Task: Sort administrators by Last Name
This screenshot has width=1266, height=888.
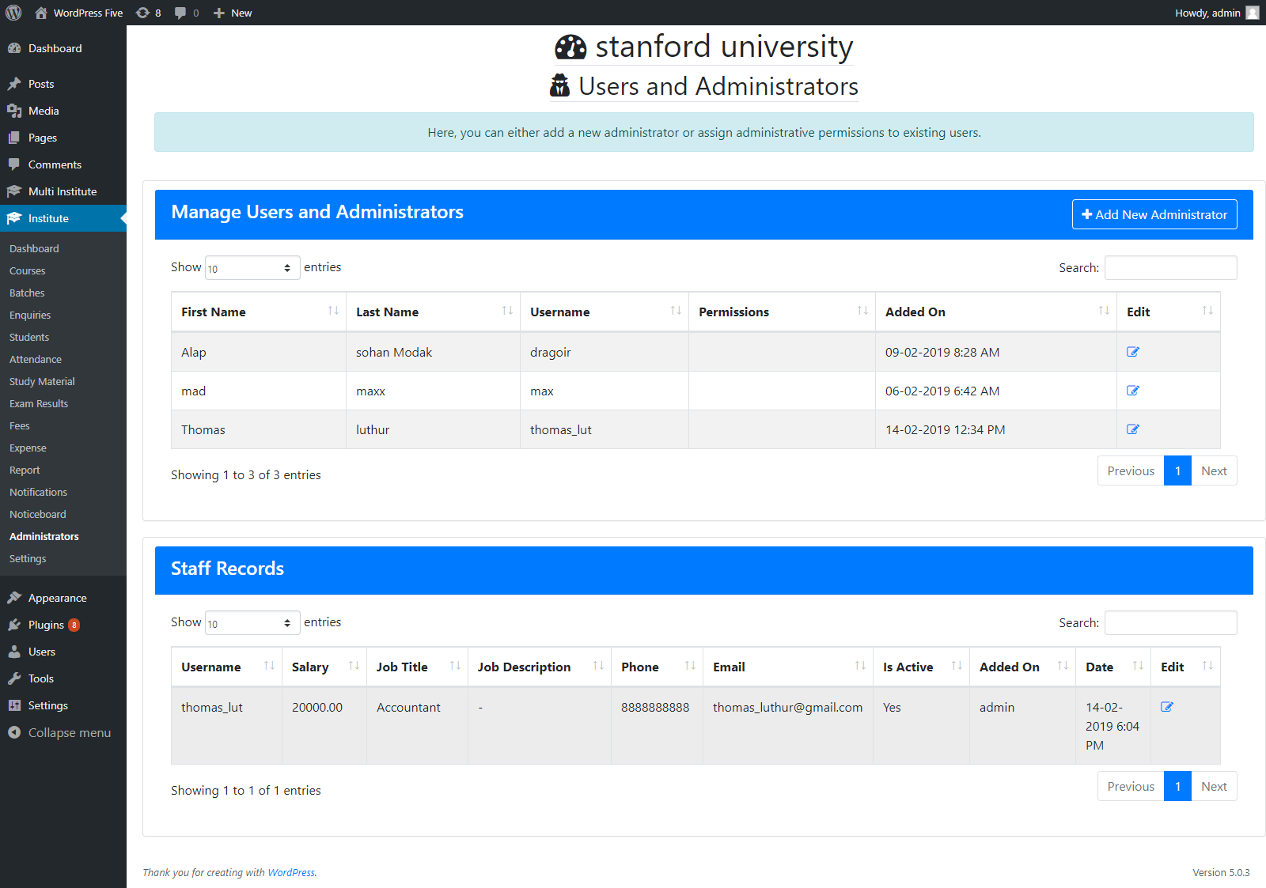Action: (x=433, y=312)
